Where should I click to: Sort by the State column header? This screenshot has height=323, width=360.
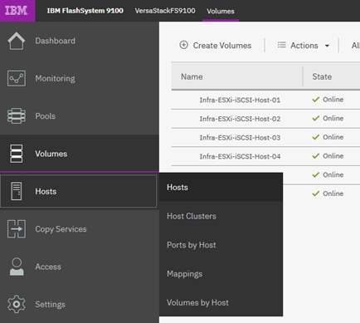tap(322, 76)
